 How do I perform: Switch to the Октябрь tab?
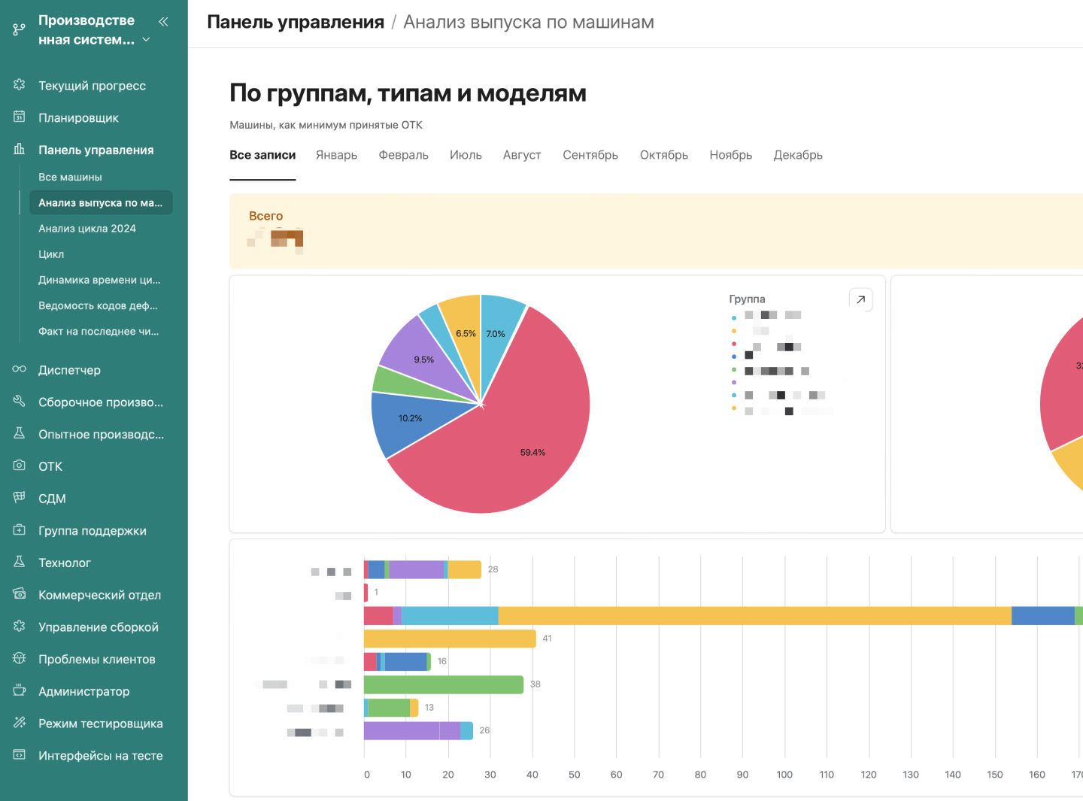tap(664, 155)
